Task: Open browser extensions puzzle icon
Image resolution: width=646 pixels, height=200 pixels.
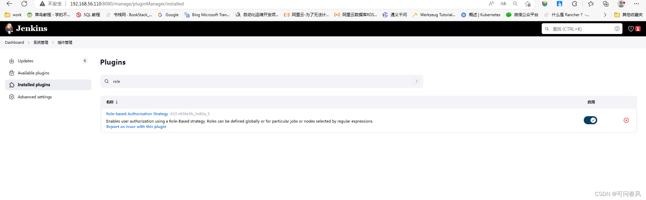Action: click(x=574, y=4)
